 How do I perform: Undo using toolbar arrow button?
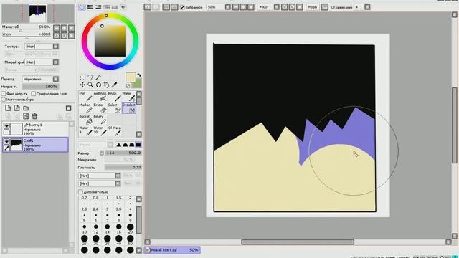coord(148,6)
